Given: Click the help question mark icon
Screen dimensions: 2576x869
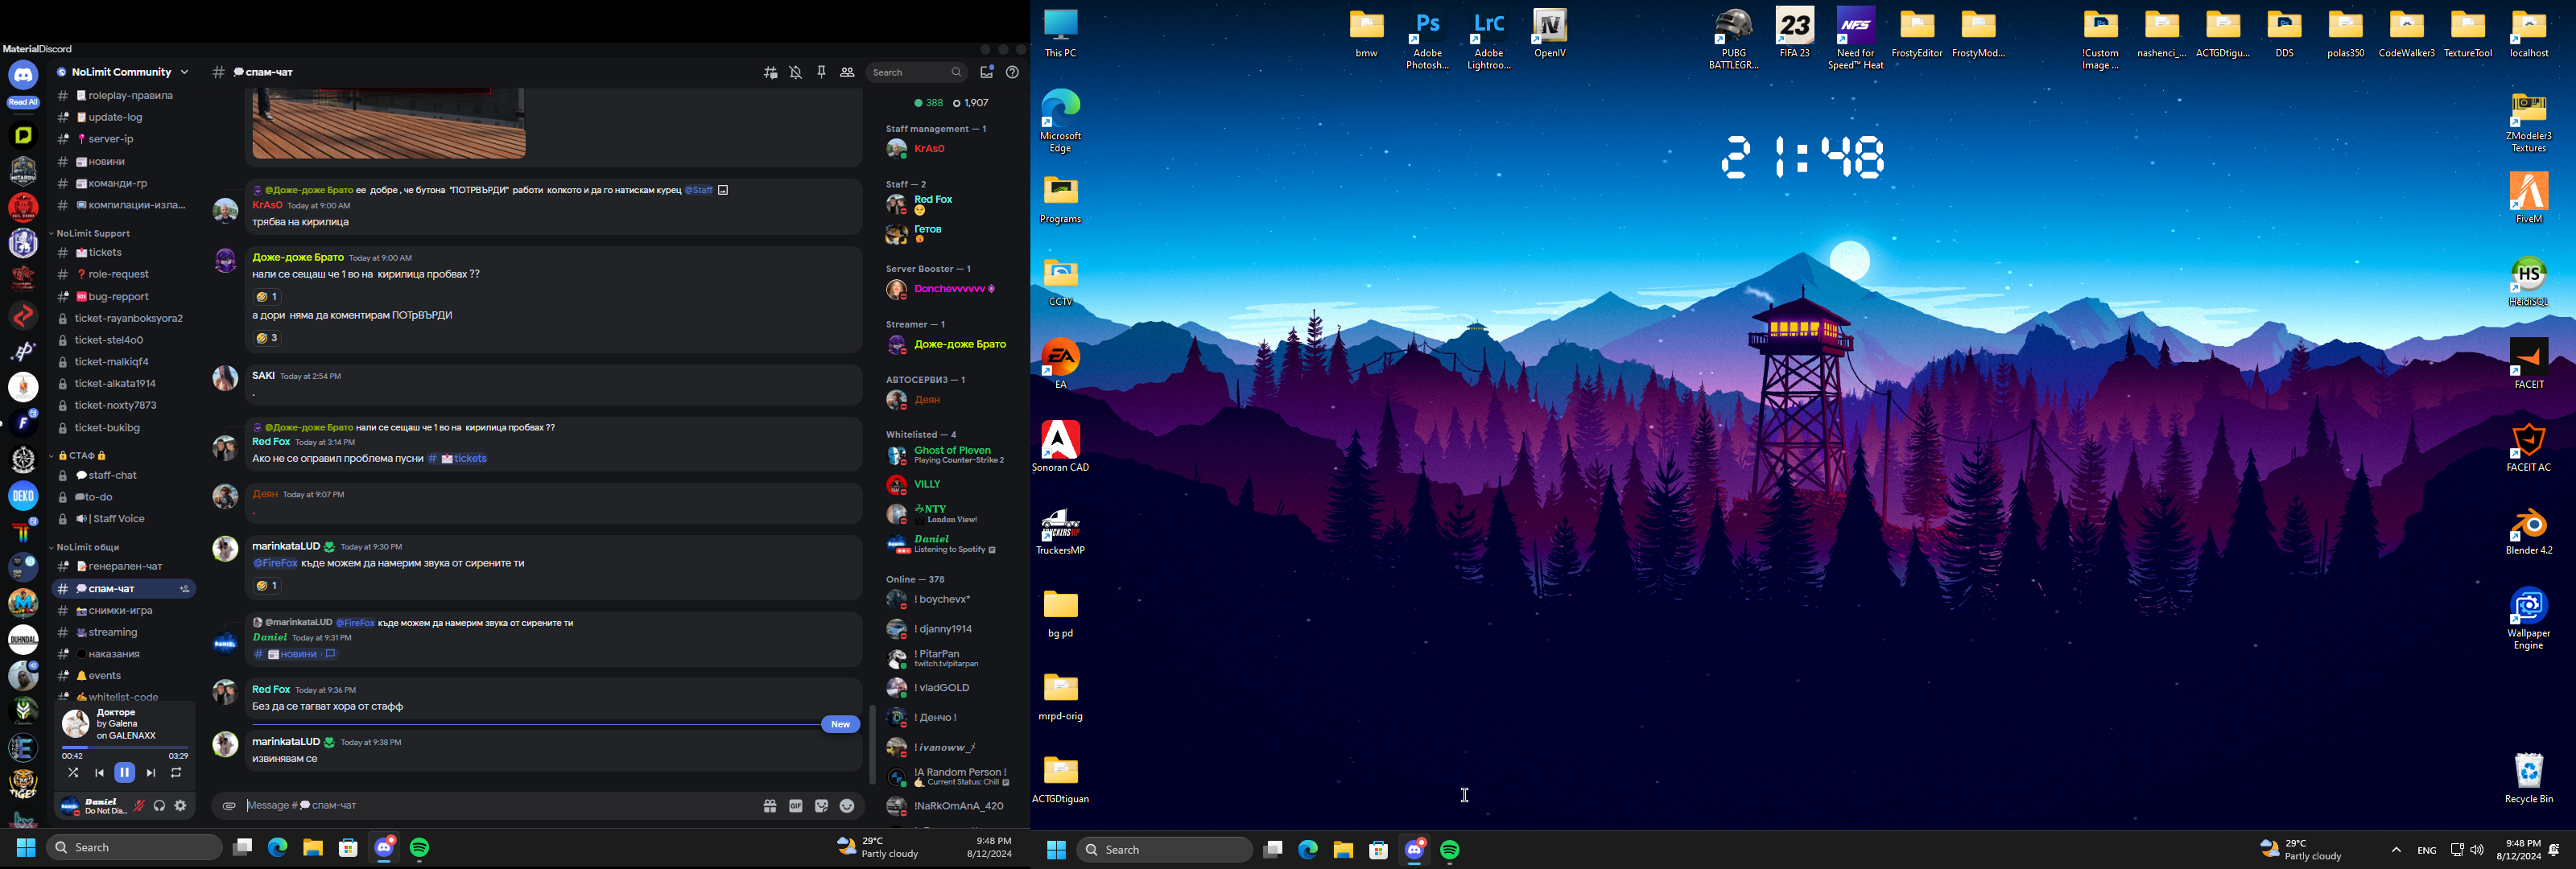Looking at the screenshot, I should pyautogui.click(x=1012, y=73).
